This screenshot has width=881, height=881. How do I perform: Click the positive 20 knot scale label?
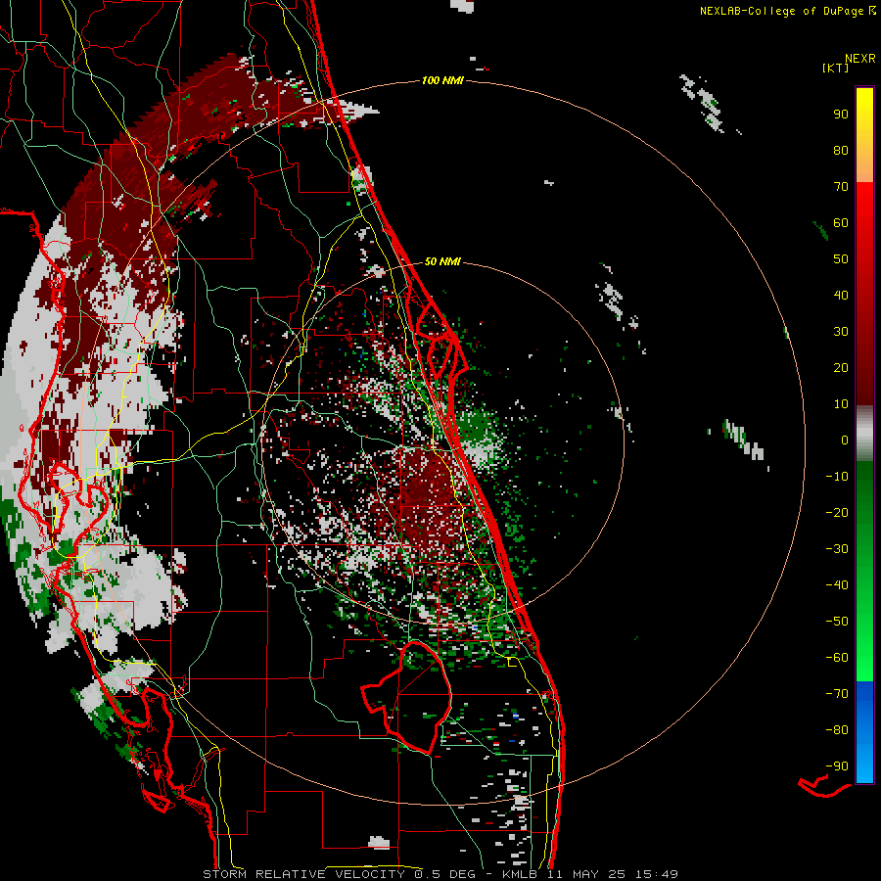pyautogui.click(x=841, y=367)
